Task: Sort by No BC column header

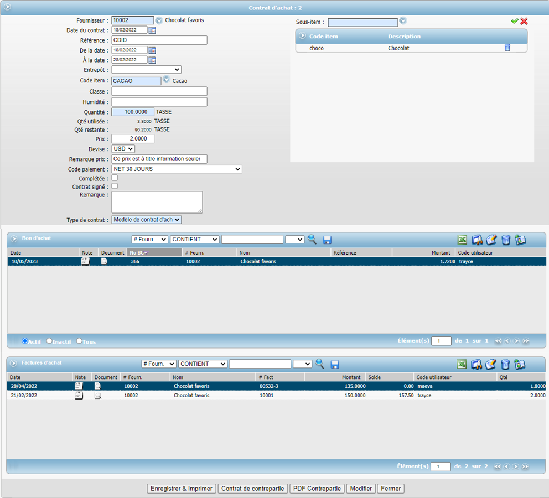Action: click(154, 252)
